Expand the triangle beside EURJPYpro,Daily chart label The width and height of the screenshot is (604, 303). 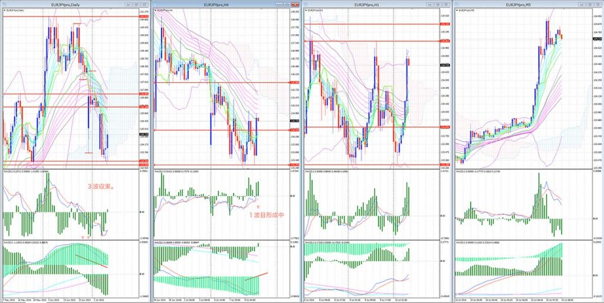pos(5,11)
